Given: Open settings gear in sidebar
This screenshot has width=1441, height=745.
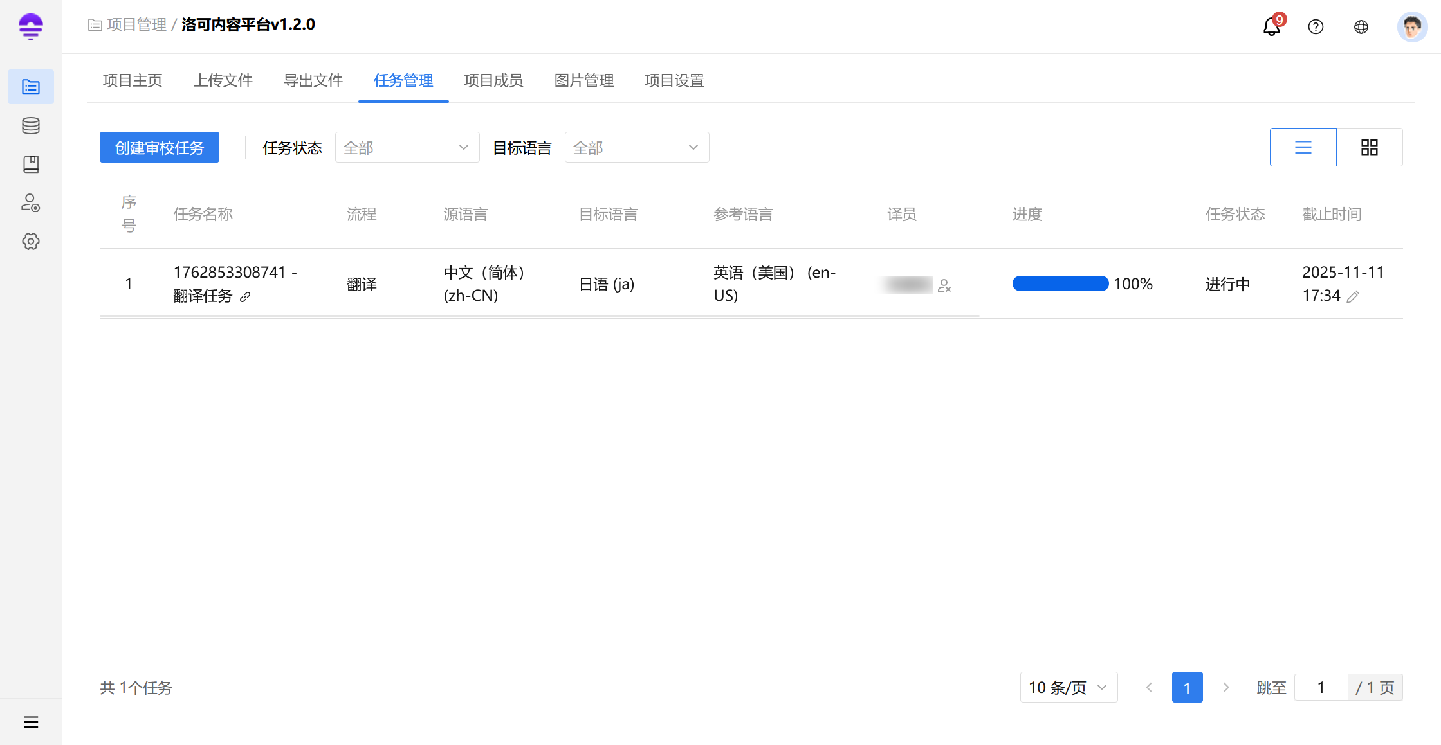Looking at the screenshot, I should [31, 242].
